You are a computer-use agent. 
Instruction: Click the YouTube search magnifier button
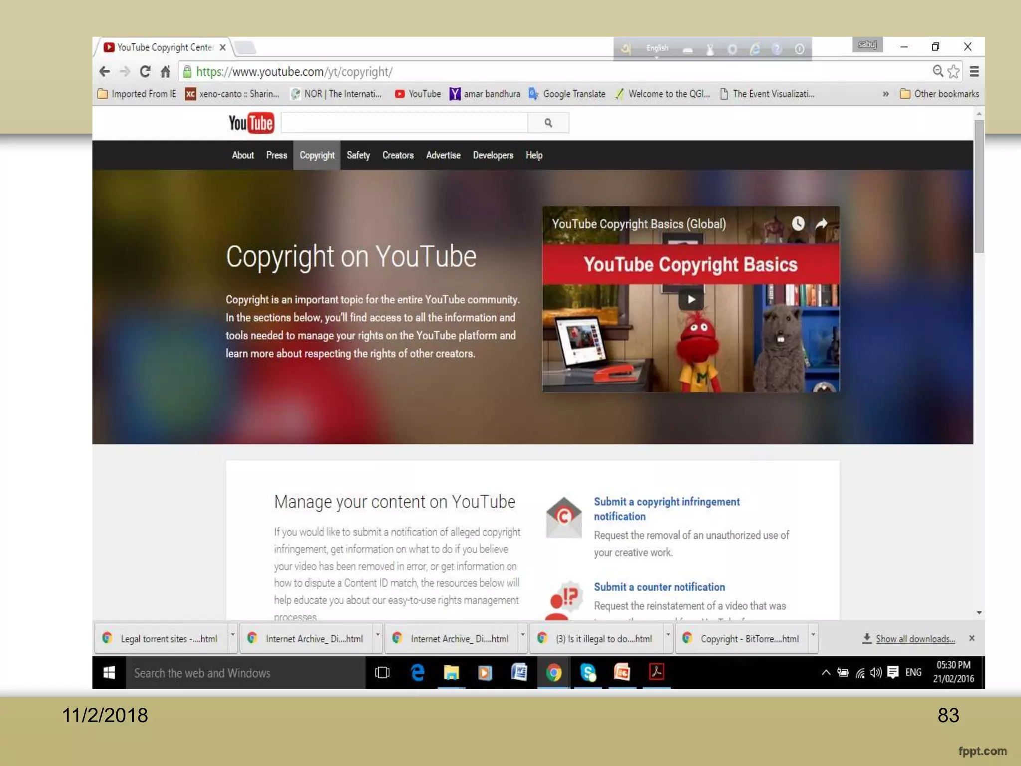pos(548,123)
